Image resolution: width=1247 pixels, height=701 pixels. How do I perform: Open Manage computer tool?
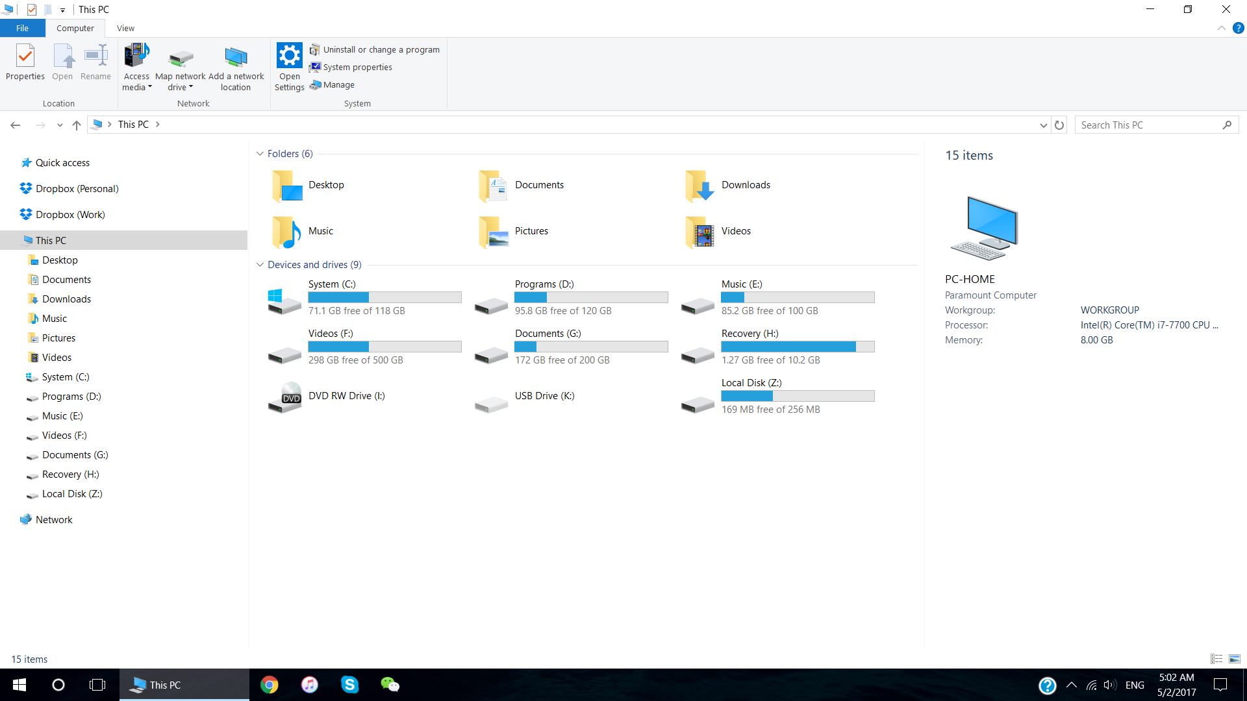[x=332, y=84]
